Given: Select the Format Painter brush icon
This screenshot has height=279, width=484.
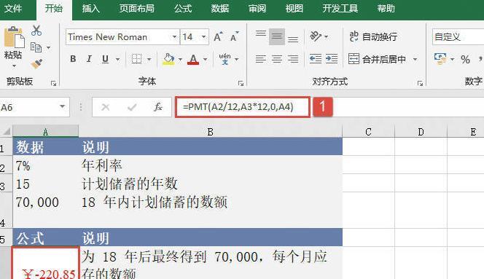Looking at the screenshot, I should pos(36,63).
